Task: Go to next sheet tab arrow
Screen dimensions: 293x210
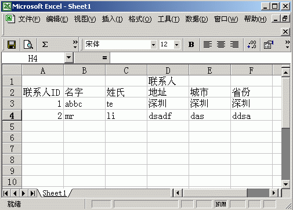Action: coord(24,193)
